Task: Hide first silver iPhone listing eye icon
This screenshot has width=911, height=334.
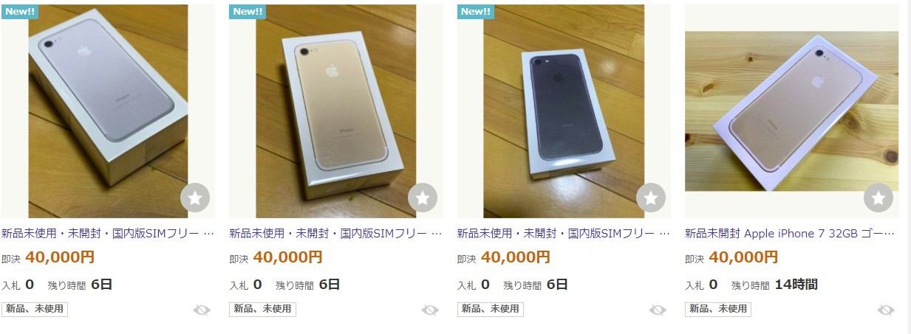Action: point(202,310)
